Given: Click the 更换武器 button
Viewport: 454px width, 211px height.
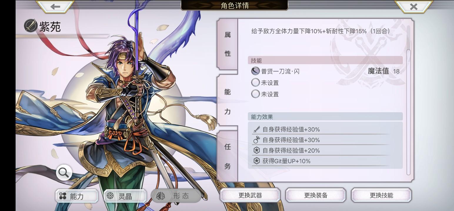Looking at the screenshot, I should click(x=250, y=195).
